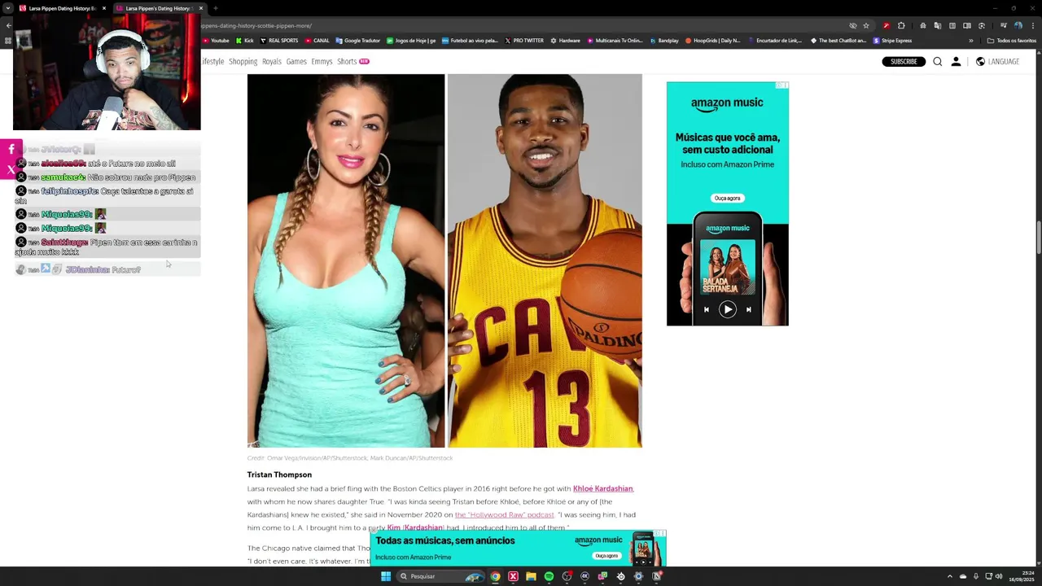
Task: Open the Google Tradutor bookmark
Action: 357,41
